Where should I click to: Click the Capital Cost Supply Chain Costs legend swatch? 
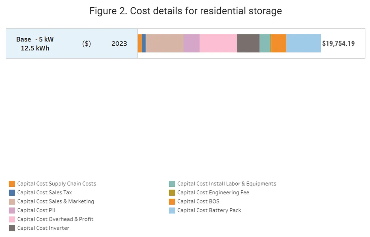click(x=12, y=184)
